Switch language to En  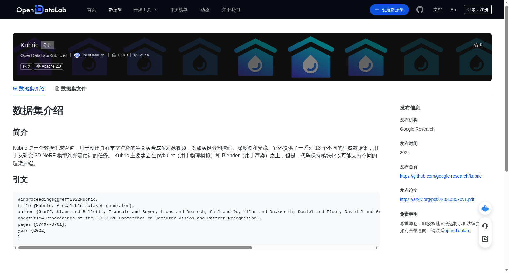(453, 10)
